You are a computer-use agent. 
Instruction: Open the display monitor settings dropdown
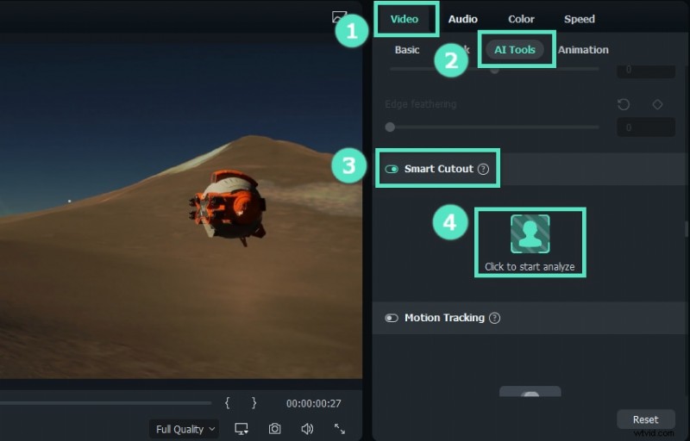tap(241, 429)
